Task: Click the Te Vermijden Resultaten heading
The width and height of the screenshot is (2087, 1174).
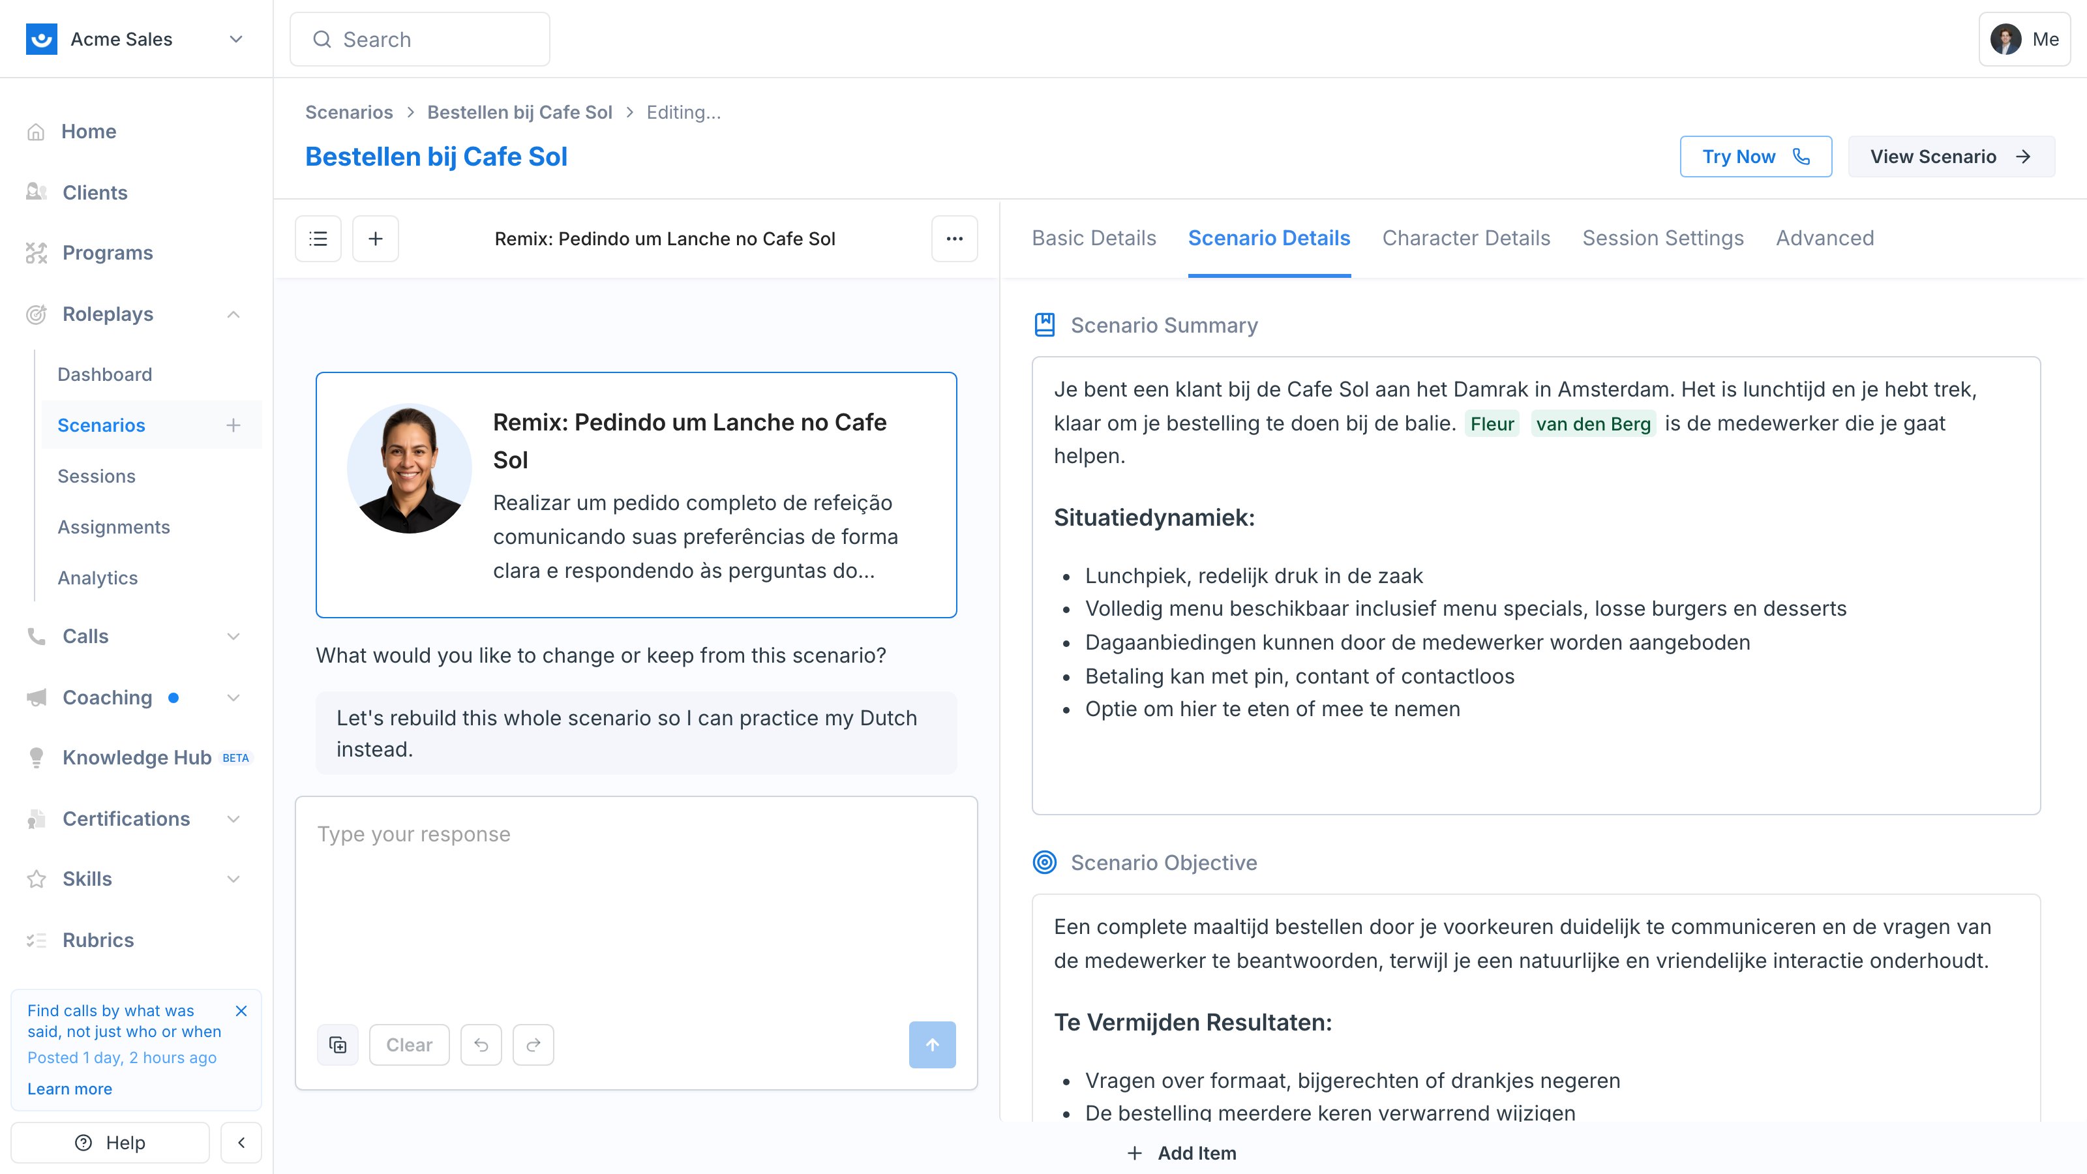Action: coord(1193,1023)
